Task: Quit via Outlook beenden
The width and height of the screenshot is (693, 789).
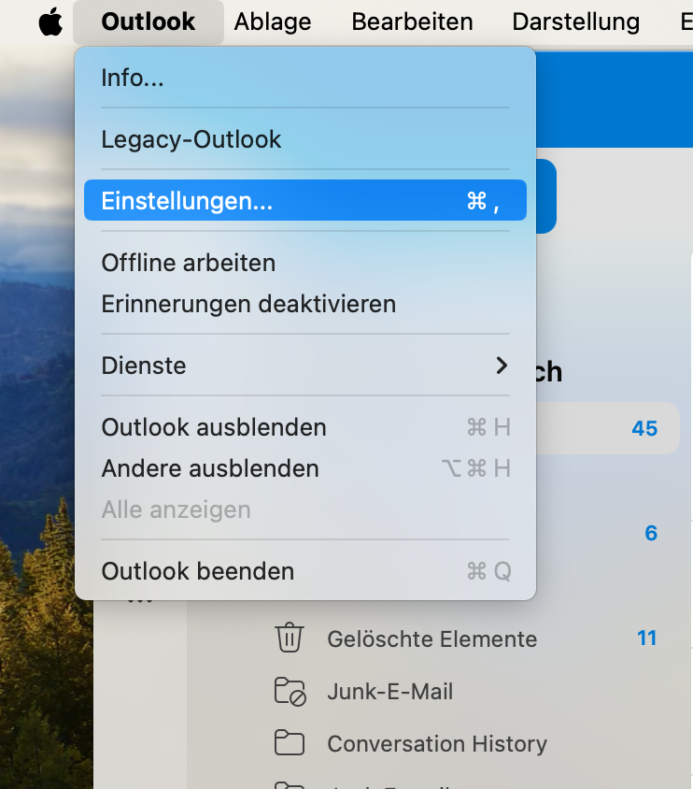Action: pyautogui.click(x=198, y=571)
